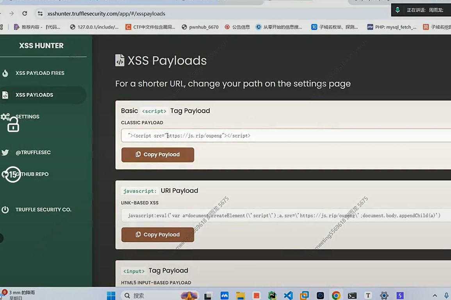Open the PHP: mysql_fetch bookmark
This screenshot has width=451, height=300.
[x=392, y=27]
